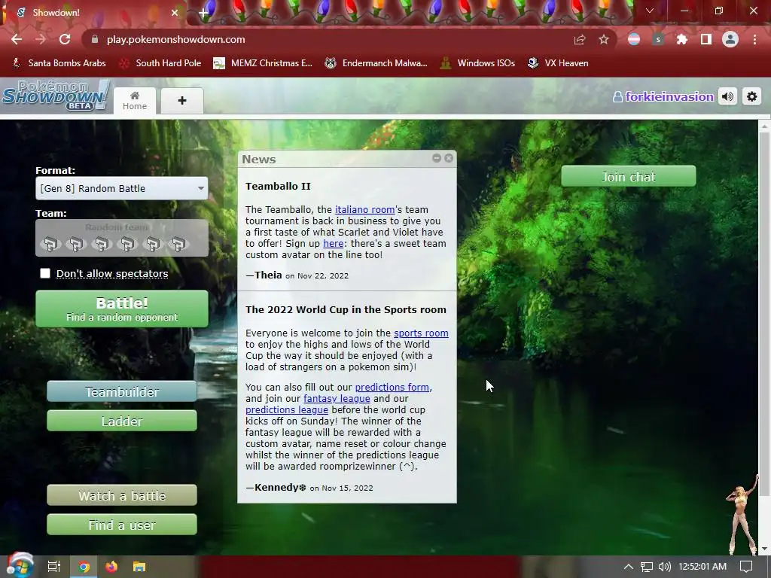Screen dimensions: 771x578
Task: Open the Endermanch Malwa... bookmark
Action: pyautogui.click(x=376, y=63)
